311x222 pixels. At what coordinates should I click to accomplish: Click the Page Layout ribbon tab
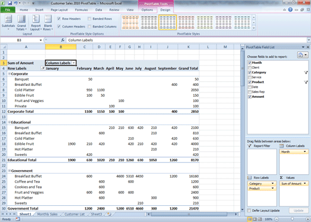59,10
